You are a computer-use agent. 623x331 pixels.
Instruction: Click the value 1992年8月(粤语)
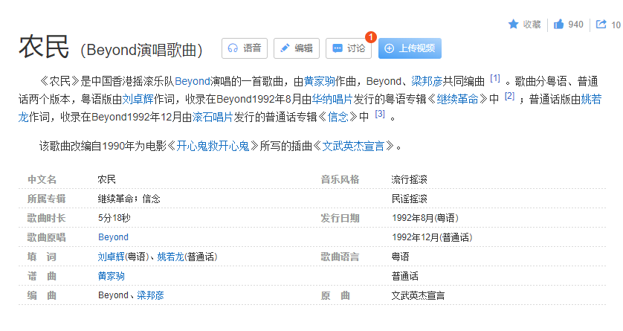(425, 218)
